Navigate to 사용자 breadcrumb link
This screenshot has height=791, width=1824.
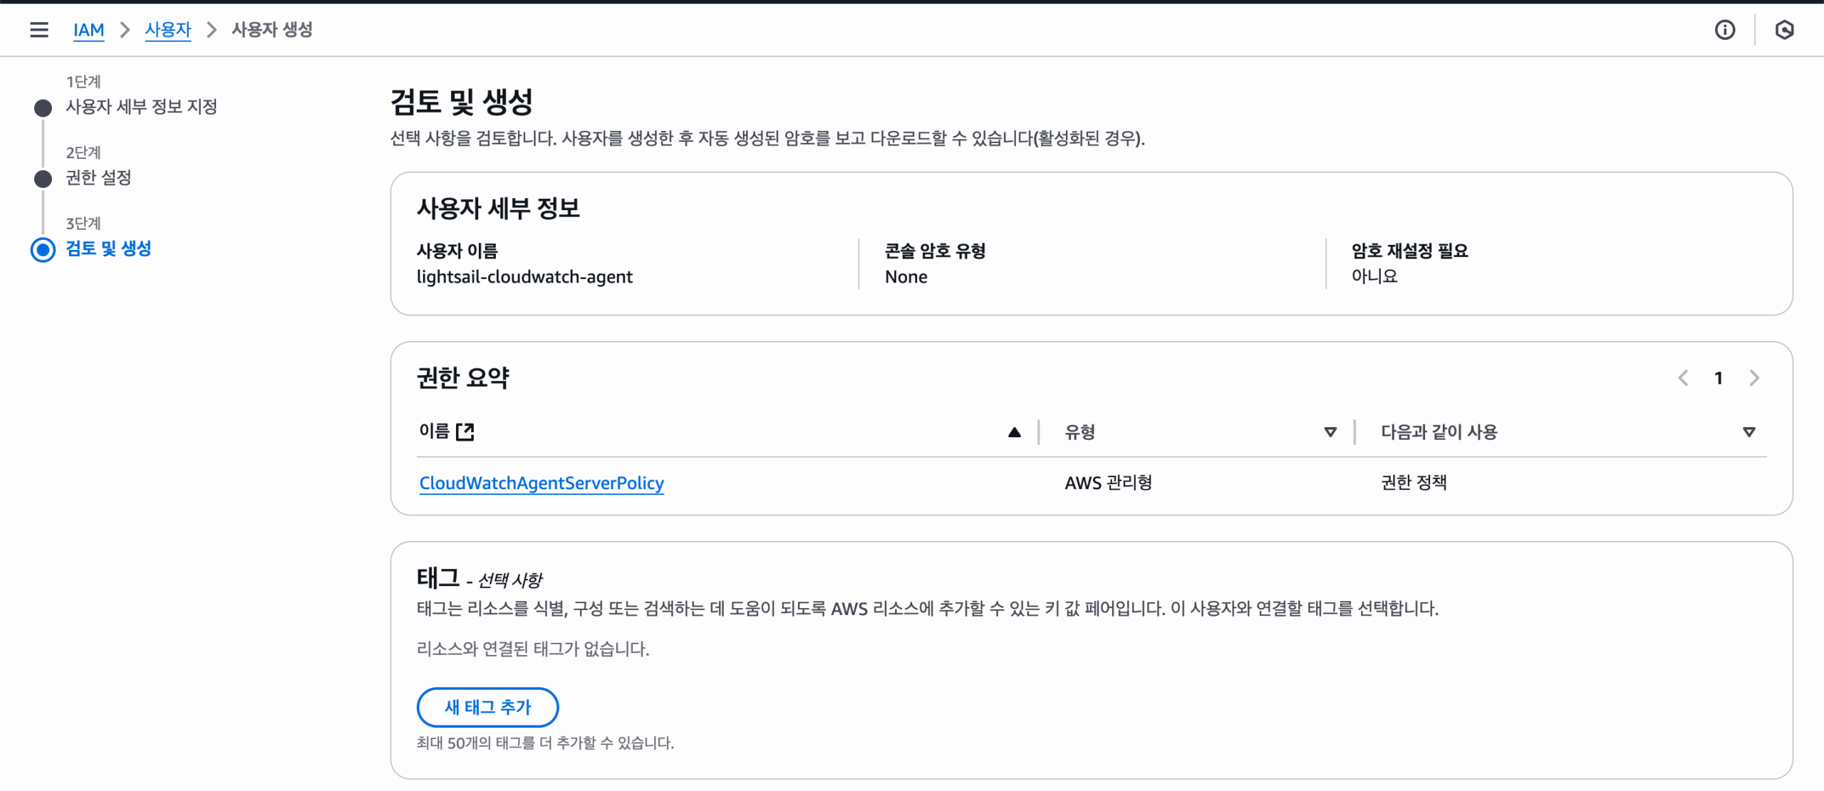(168, 30)
